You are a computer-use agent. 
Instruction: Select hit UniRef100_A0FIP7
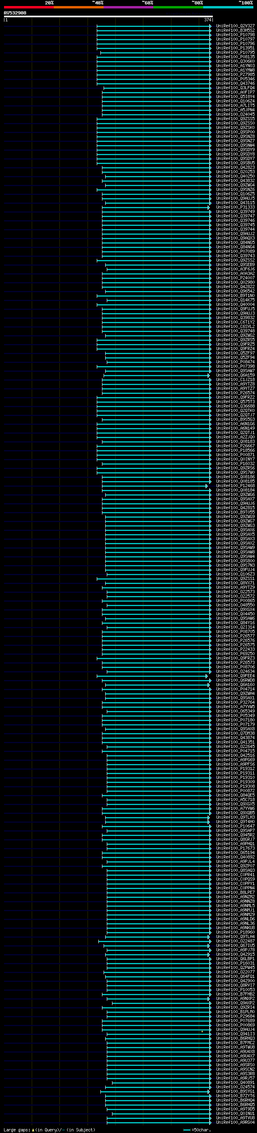[235, 92]
